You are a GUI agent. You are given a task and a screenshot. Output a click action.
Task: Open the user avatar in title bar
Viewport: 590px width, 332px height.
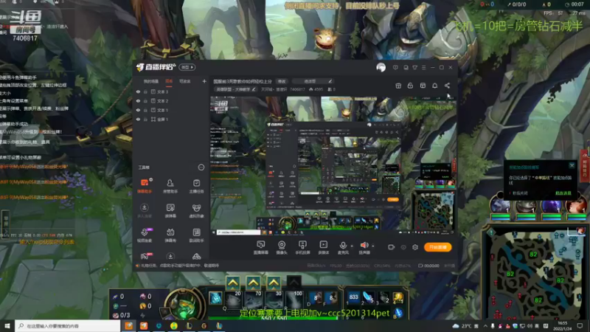click(x=381, y=67)
